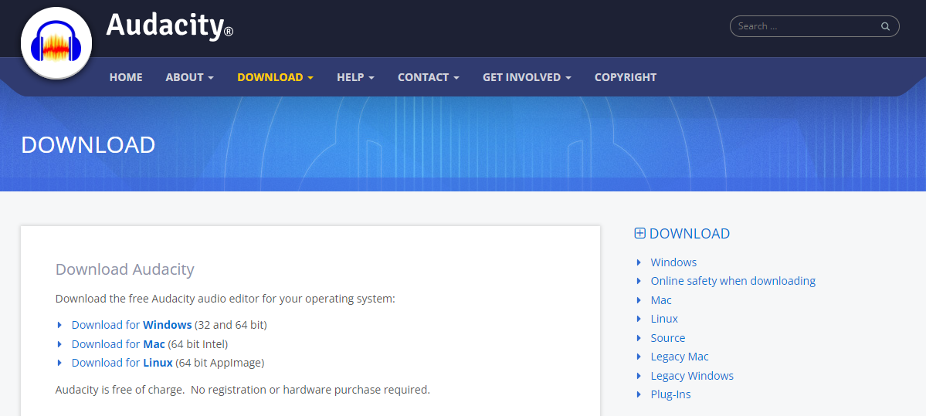Click the Audacity site title text
The height and width of the screenshot is (416, 926).
point(169,25)
